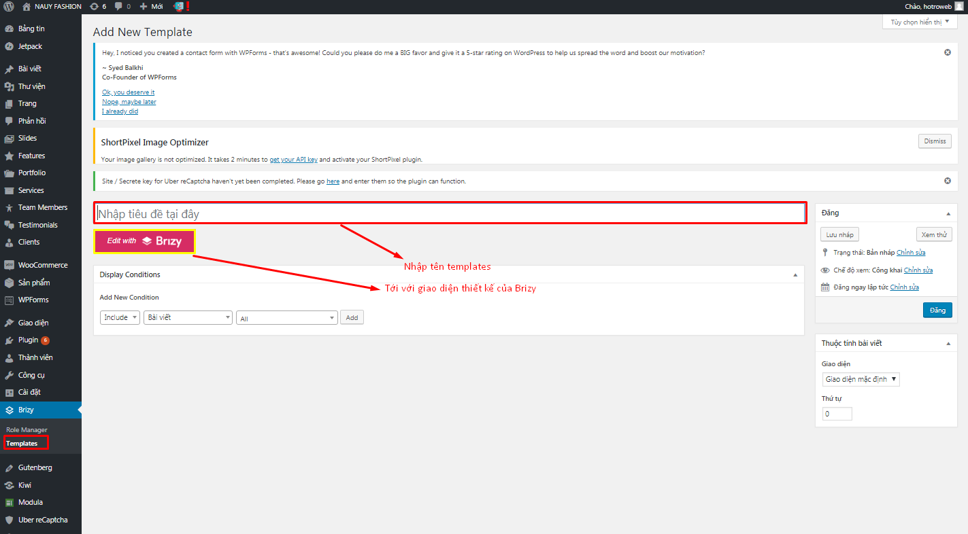The height and width of the screenshot is (534, 968).
Task: Click the ShortPixel Dismiss button
Action: click(x=935, y=141)
